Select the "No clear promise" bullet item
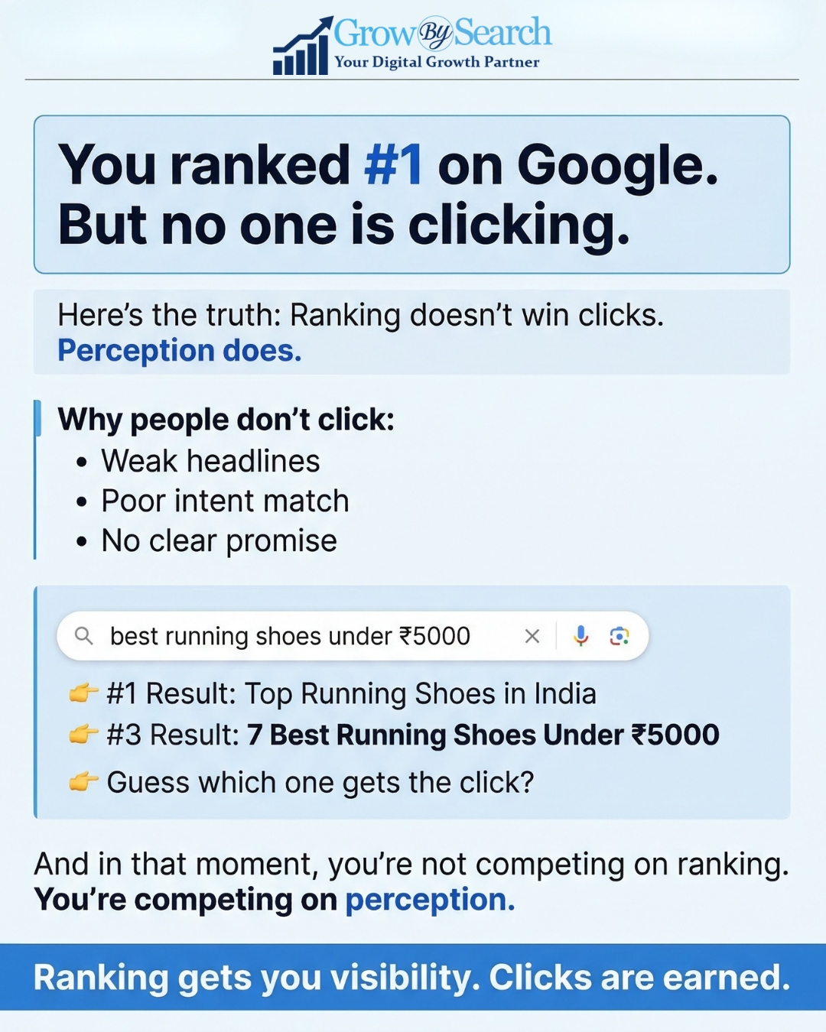Viewport: 826px width, 1032px height. [x=219, y=541]
